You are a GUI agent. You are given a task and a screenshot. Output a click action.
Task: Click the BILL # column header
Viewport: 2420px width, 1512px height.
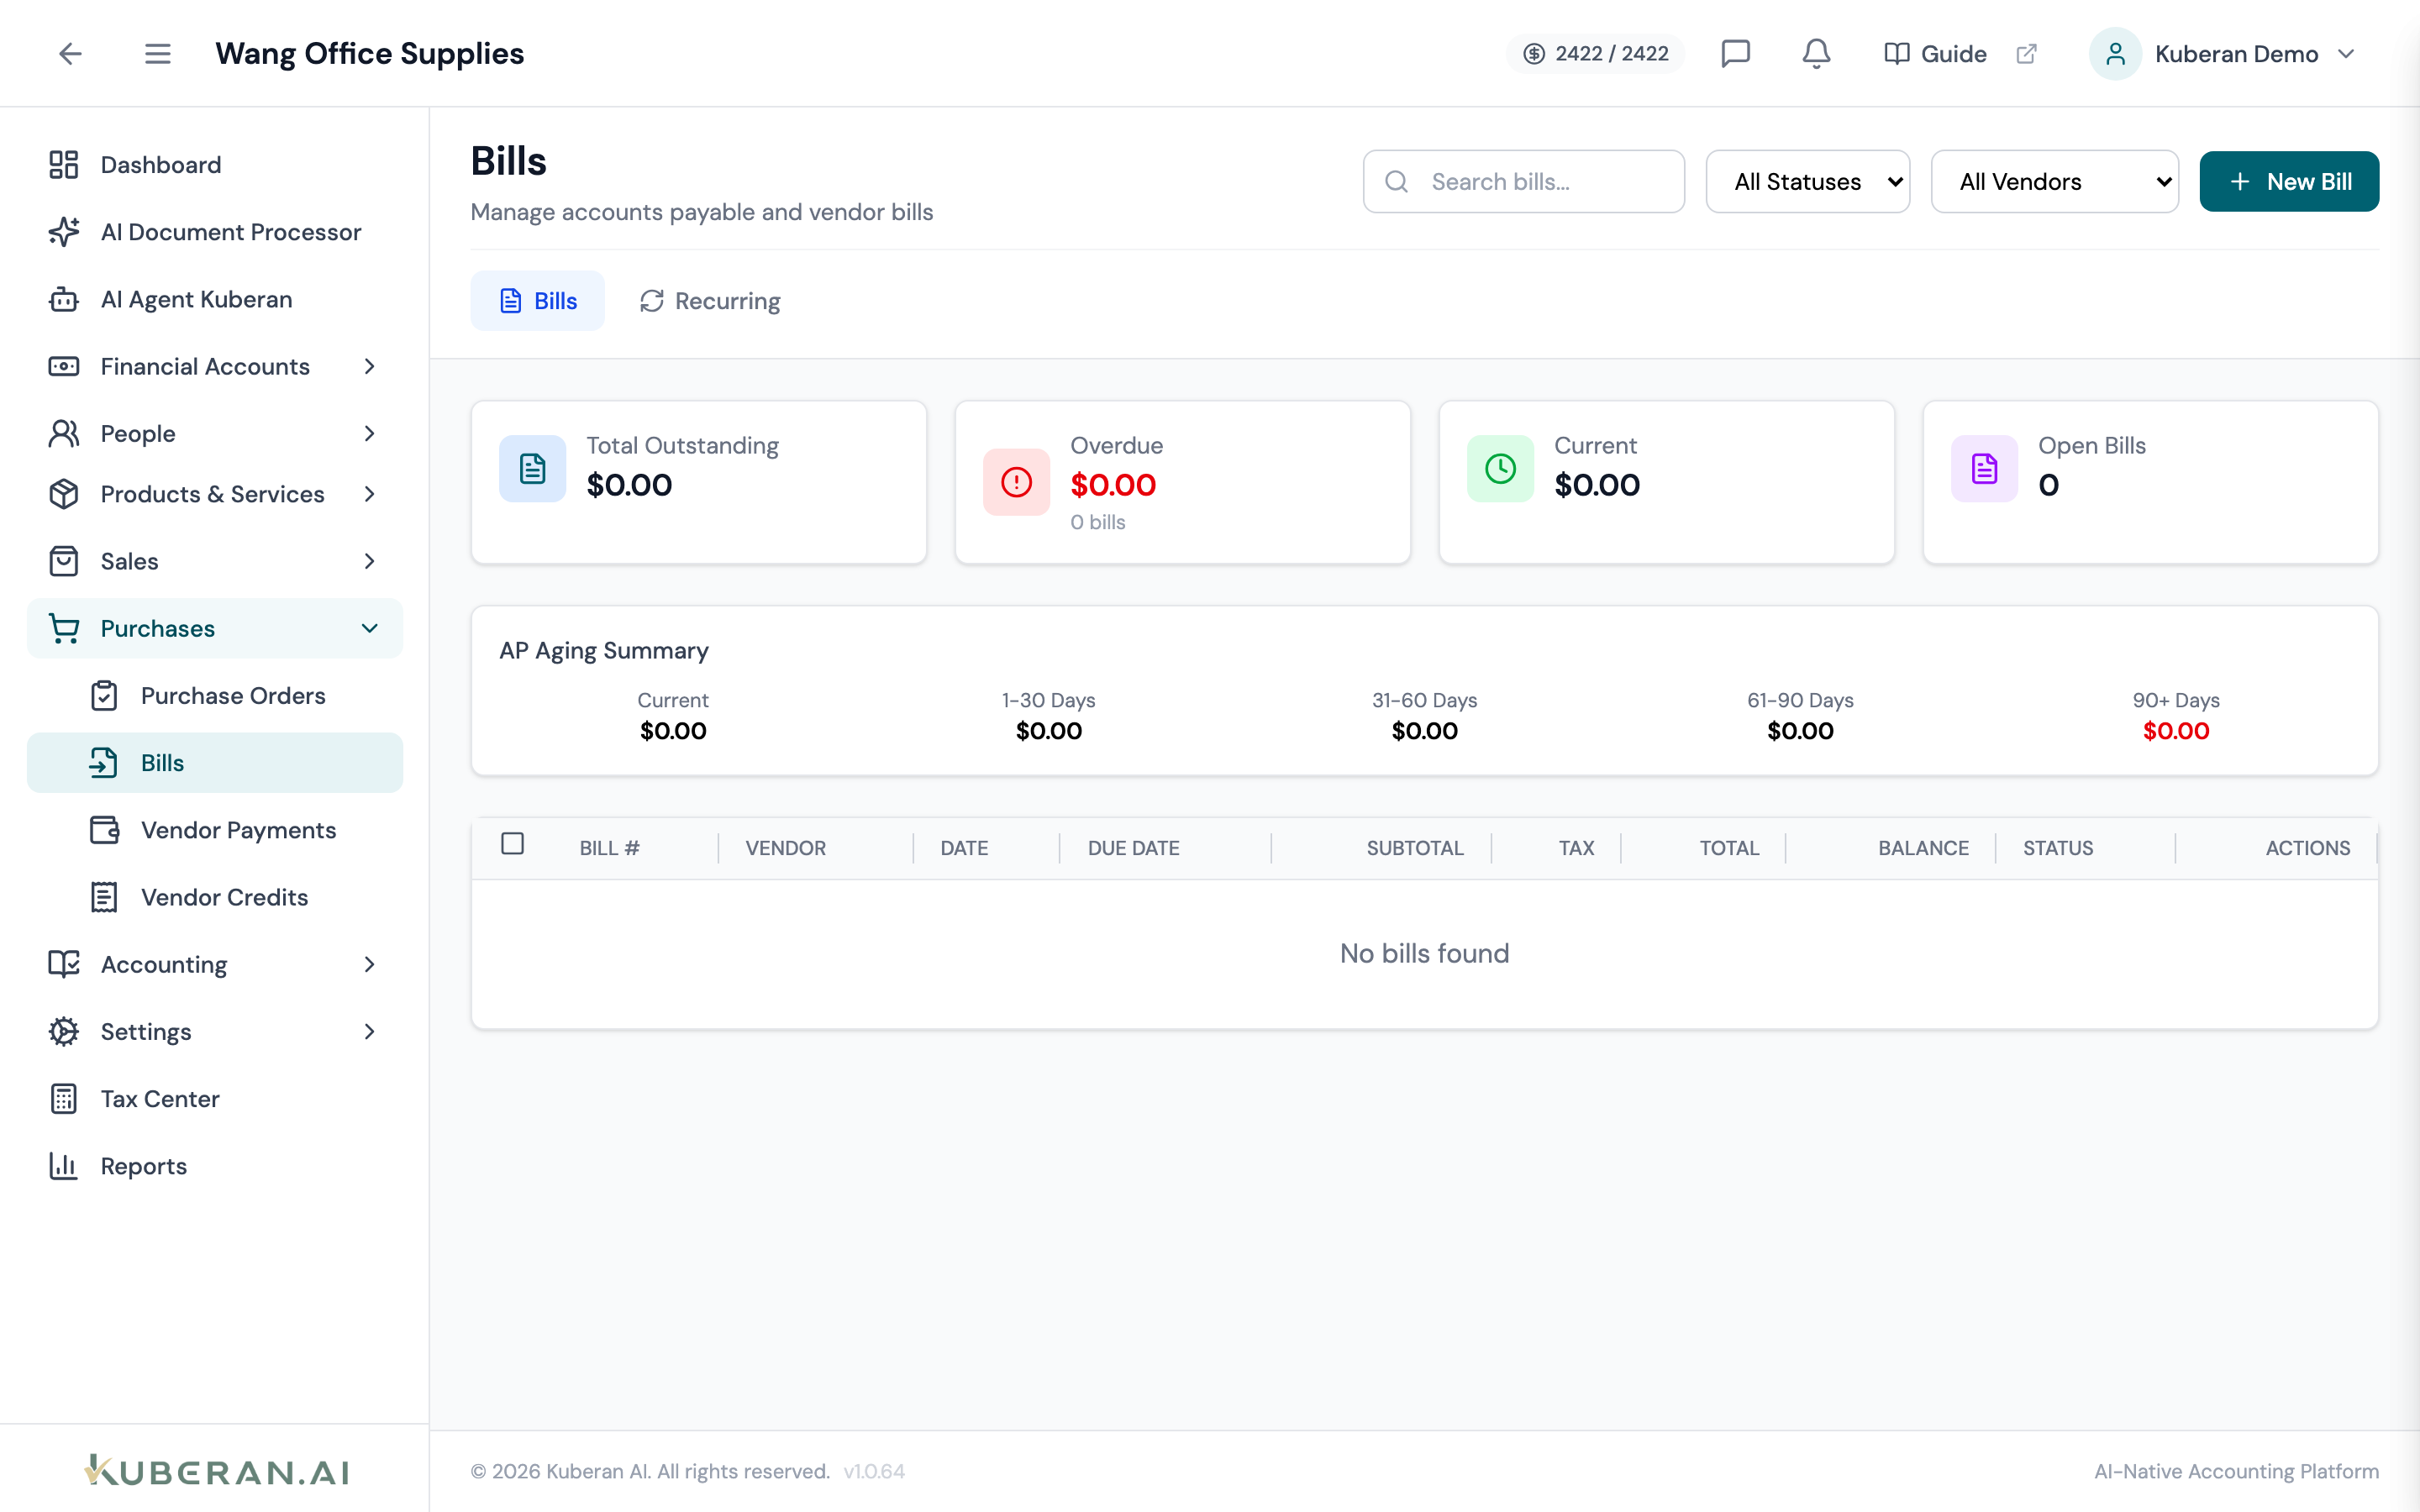609,848
